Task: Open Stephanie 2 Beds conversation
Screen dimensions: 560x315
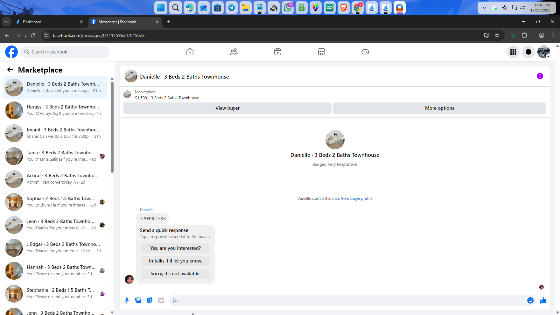Action: pos(55,294)
